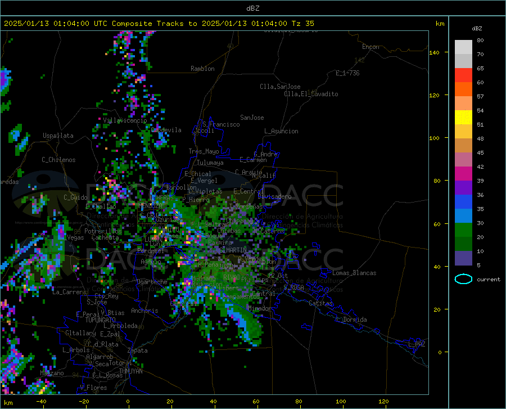Click the 'Zapata' map label
Image resolution: width=506 pixels, height=409 pixels.
[138, 350]
